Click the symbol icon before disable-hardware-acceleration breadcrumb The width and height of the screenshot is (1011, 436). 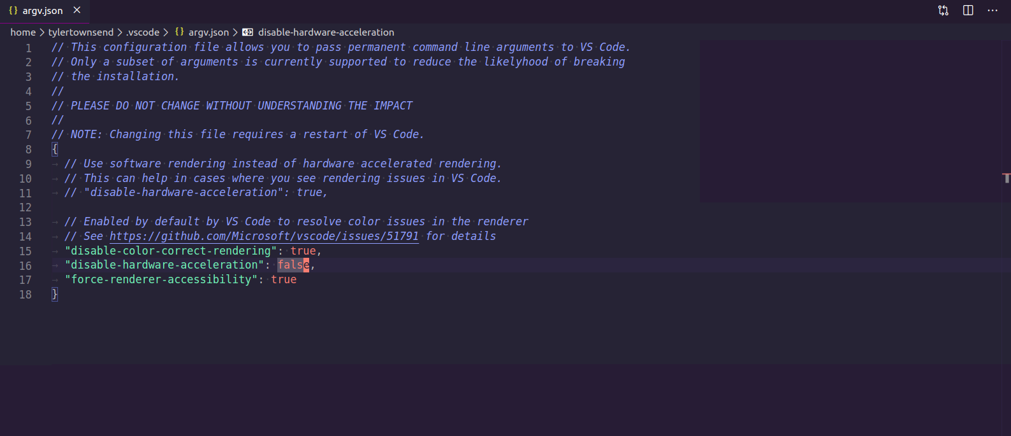247,32
